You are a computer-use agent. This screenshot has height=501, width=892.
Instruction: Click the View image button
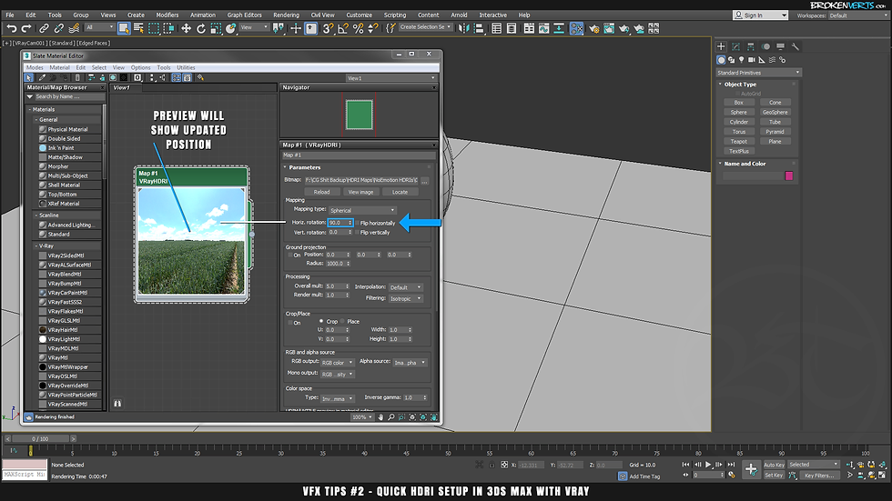coord(360,192)
